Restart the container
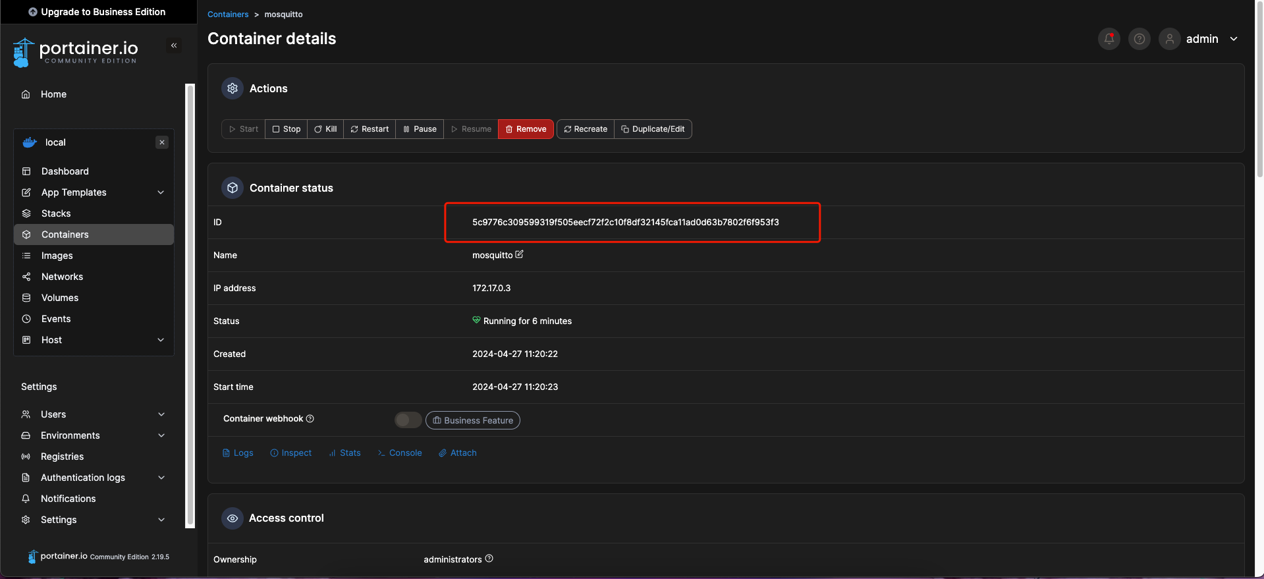This screenshot has width=1264, height=579. (x=370, y=129)
